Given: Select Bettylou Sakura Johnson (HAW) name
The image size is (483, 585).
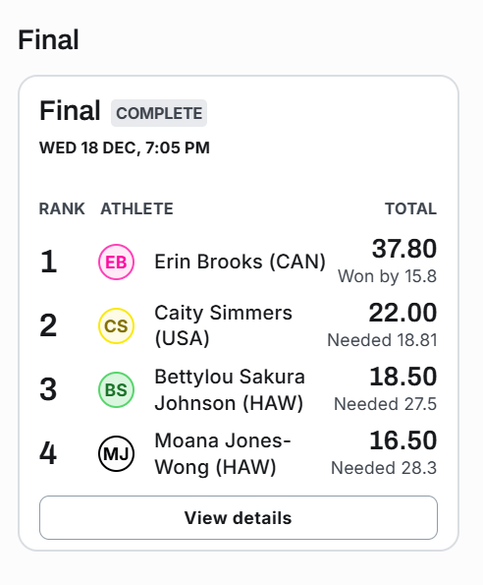Looking at the screenshot, I should [x=230, y=389].
